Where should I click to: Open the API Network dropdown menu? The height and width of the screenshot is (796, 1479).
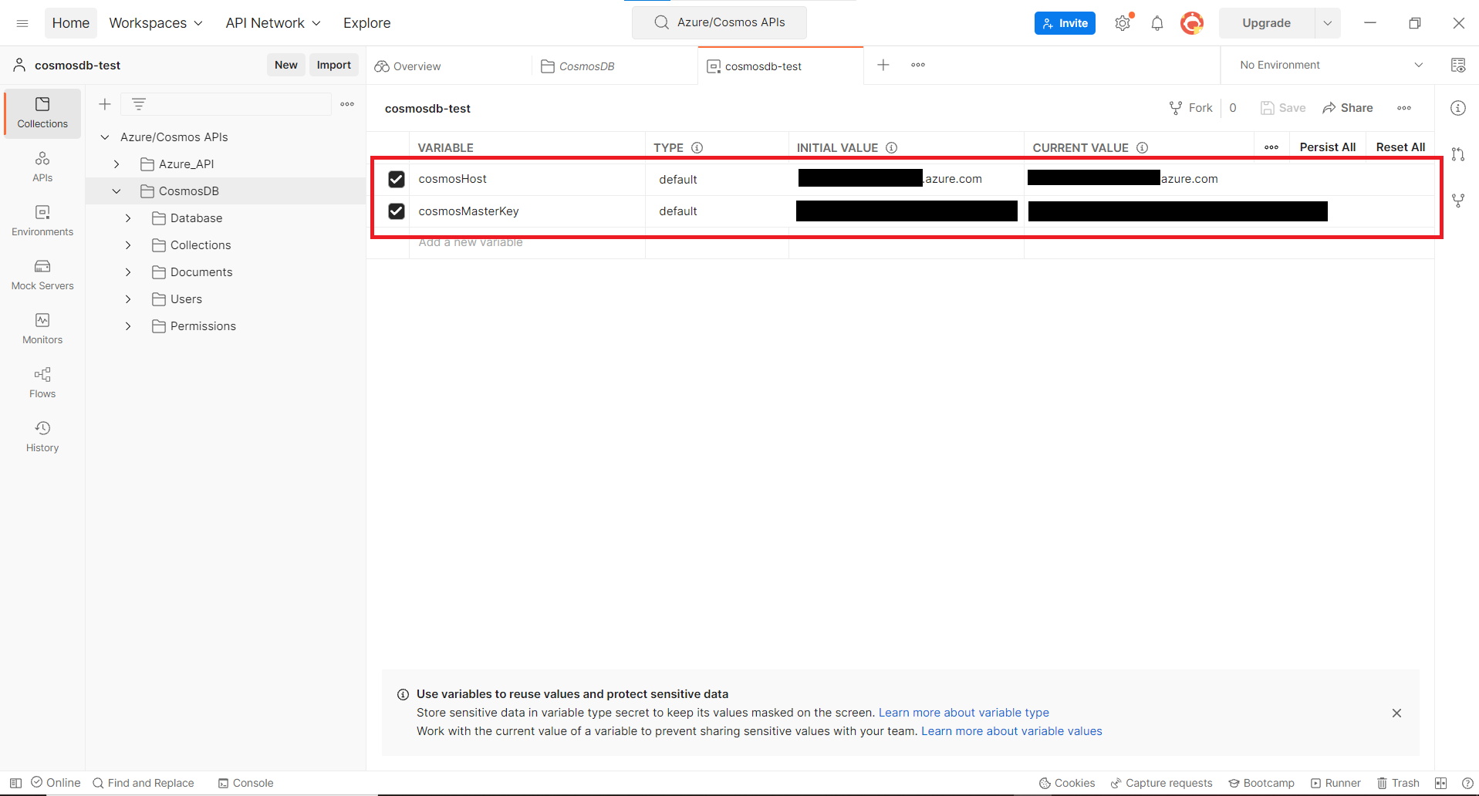pyautogui.click(x=273, y=23)
